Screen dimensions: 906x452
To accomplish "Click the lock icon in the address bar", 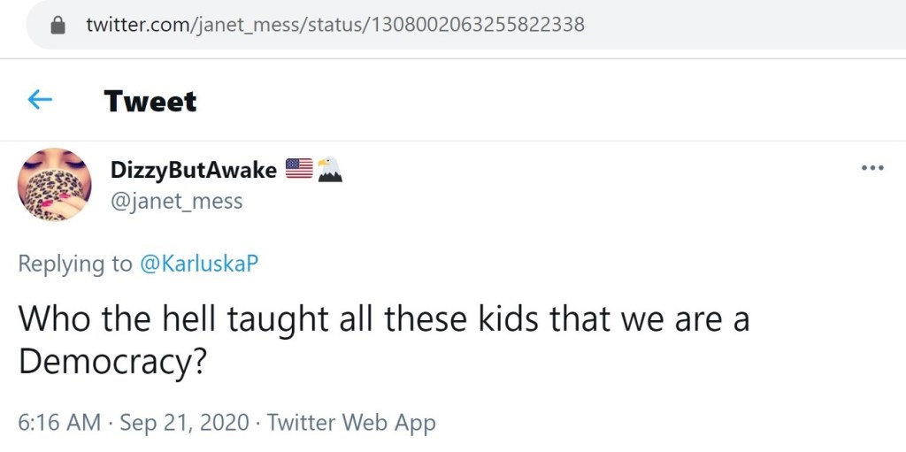I will pos(58,26).
